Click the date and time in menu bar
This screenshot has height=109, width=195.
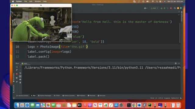pyautogui.click(x=175, y=1)
